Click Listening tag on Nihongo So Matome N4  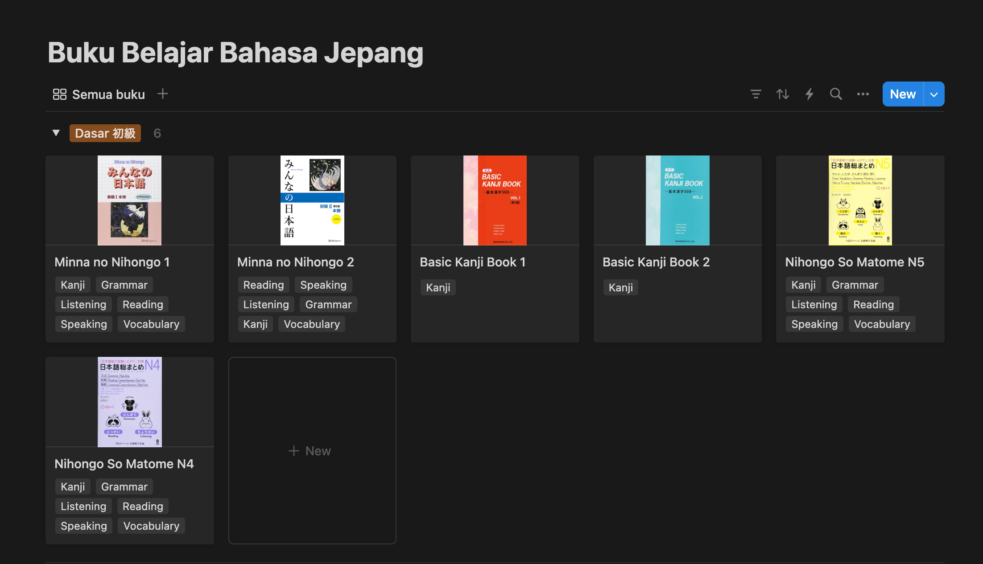pos(83,506)
